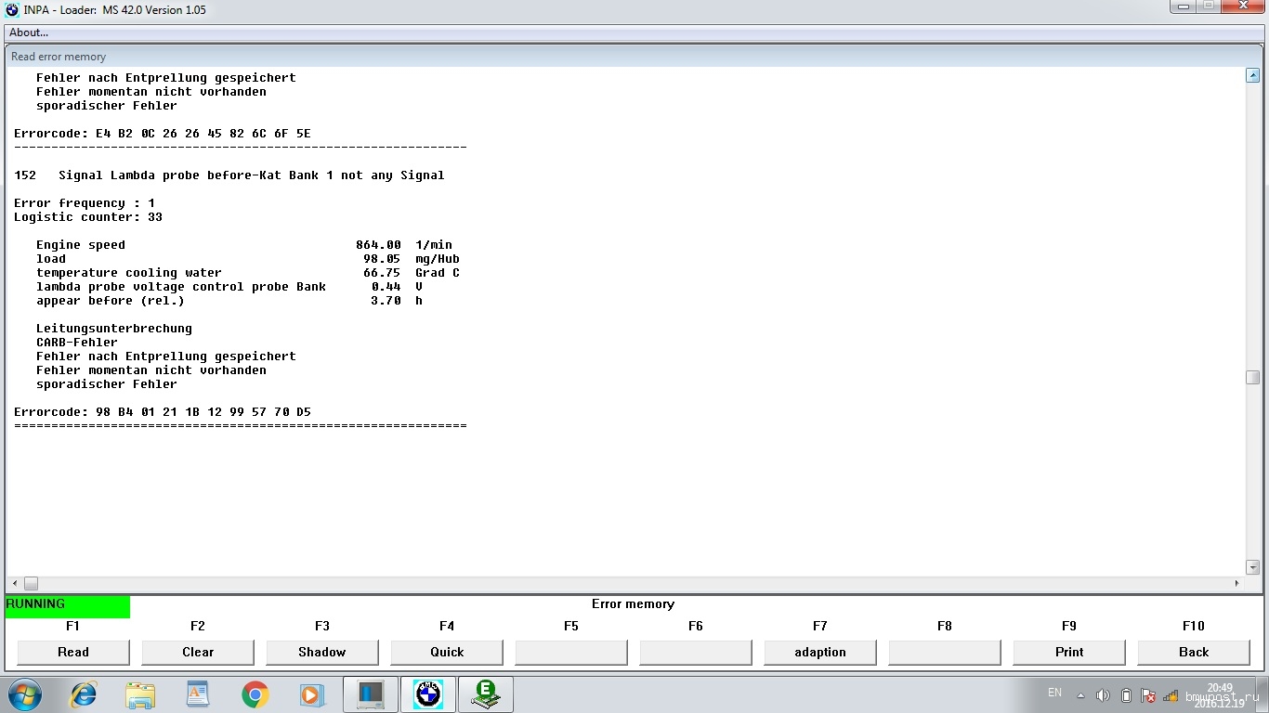Image resolution: width=1269 pixels, height=713 pixels.
Task: Open Action Center flag icon in tray
Action: tap(1148, 695)
